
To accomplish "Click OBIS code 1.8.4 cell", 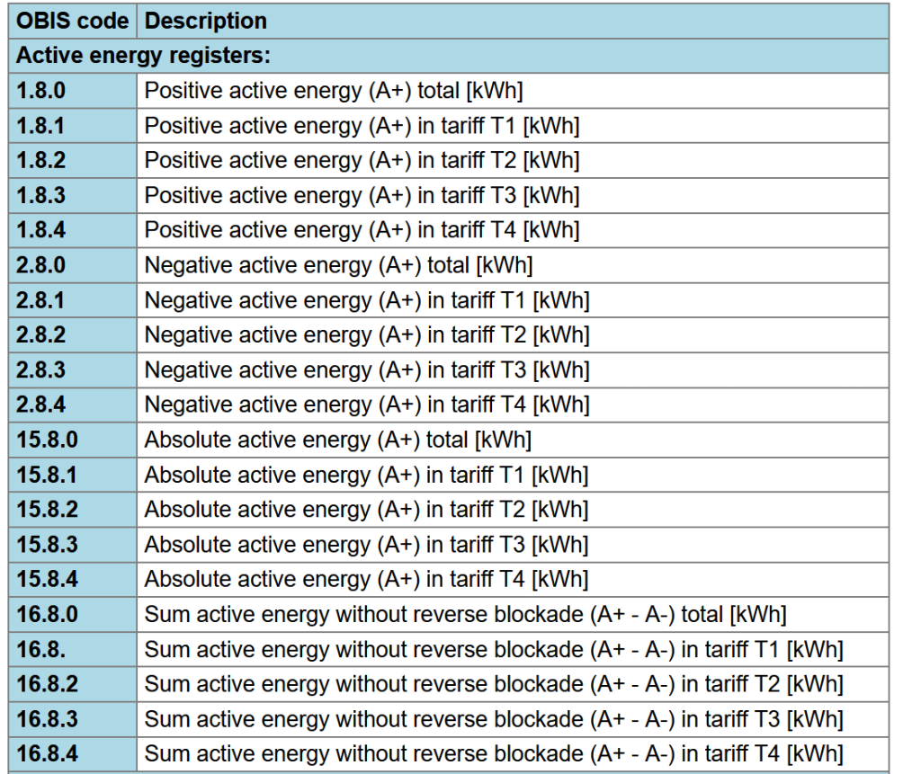I will pos(73,230).
